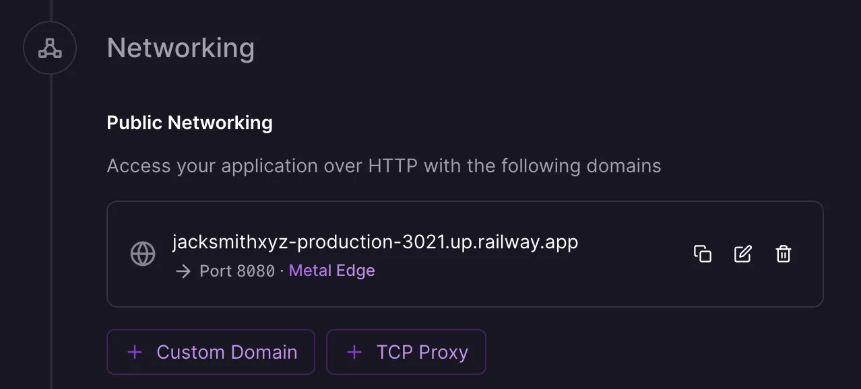Delete the domain using the trash icon
The width and height of the screenshot is (861, 389).
[x=783, y=254]
